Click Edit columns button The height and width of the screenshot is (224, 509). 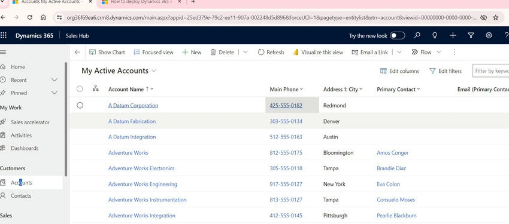pos(399,71)
